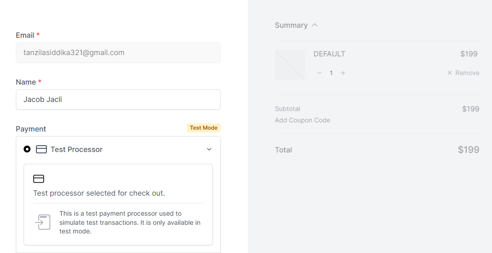Image resolution: width=492 pixels, height=253 pixels.
Task: Click the Test Processor label text
Action: 76,149
